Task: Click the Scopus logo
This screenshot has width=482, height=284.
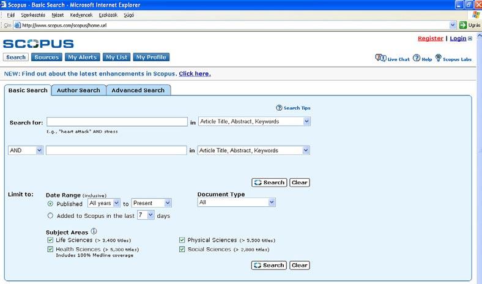Action: [39, 43]
